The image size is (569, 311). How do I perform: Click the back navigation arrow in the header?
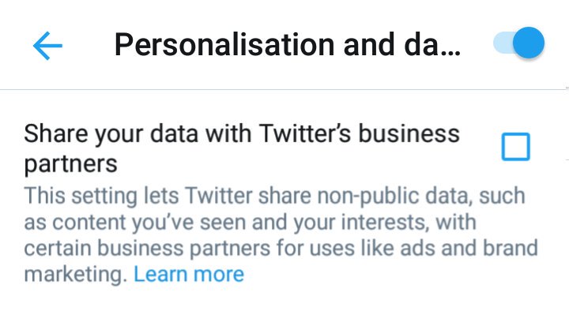pyautogui.click(x=47, y=46)
